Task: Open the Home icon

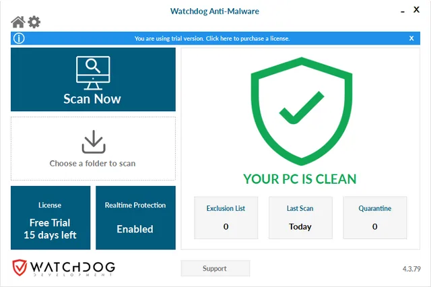Action: (18, 22)
